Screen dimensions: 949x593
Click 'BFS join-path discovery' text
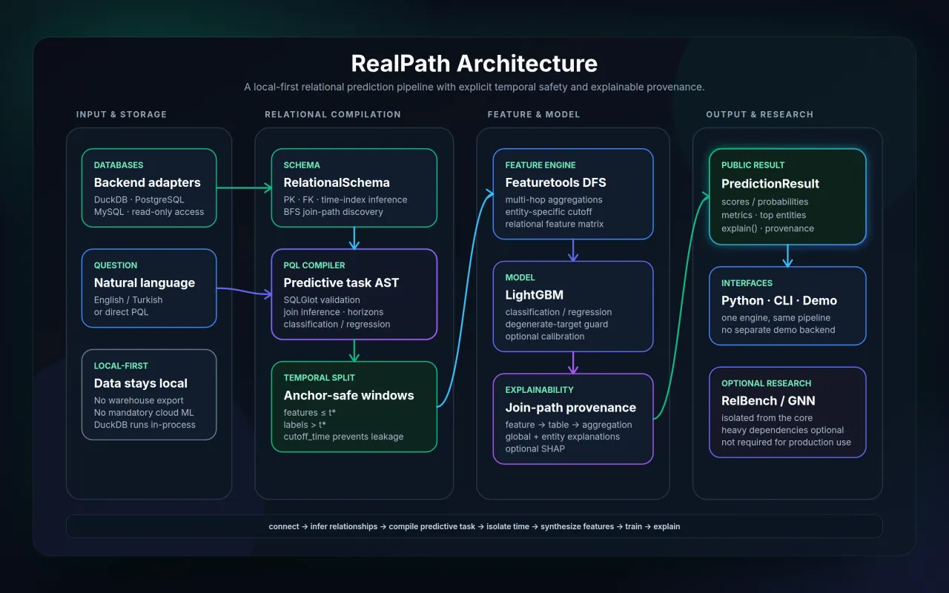pos(333,211)
